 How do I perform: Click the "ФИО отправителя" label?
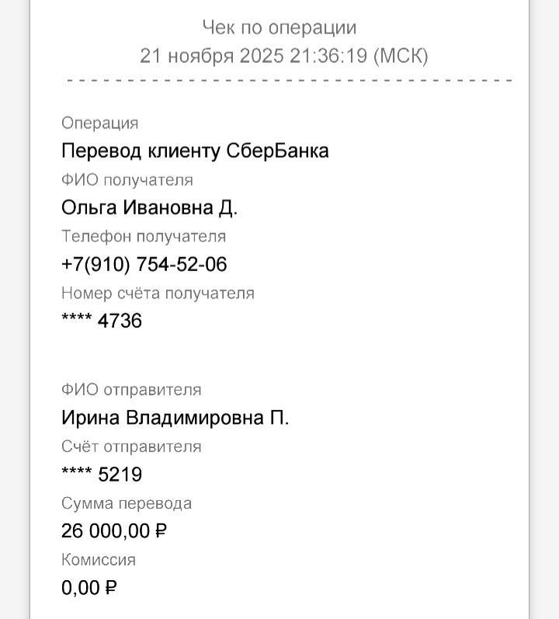click(x=131, y=389)
